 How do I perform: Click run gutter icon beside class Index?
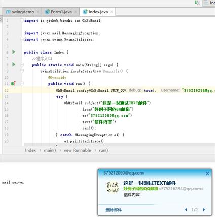point(14,52)
